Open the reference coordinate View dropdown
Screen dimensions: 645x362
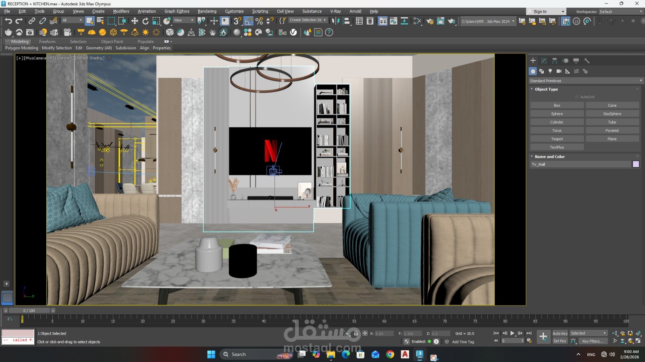click(184, 20)
